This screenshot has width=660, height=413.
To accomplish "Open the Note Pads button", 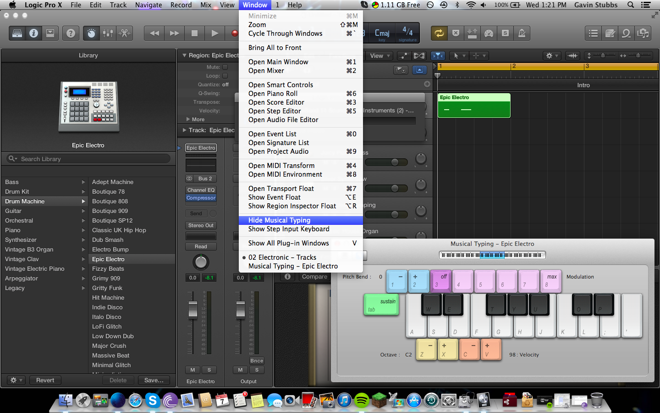I will coord(610,33).
